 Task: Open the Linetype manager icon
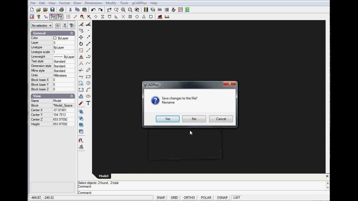tap(160, 10)
